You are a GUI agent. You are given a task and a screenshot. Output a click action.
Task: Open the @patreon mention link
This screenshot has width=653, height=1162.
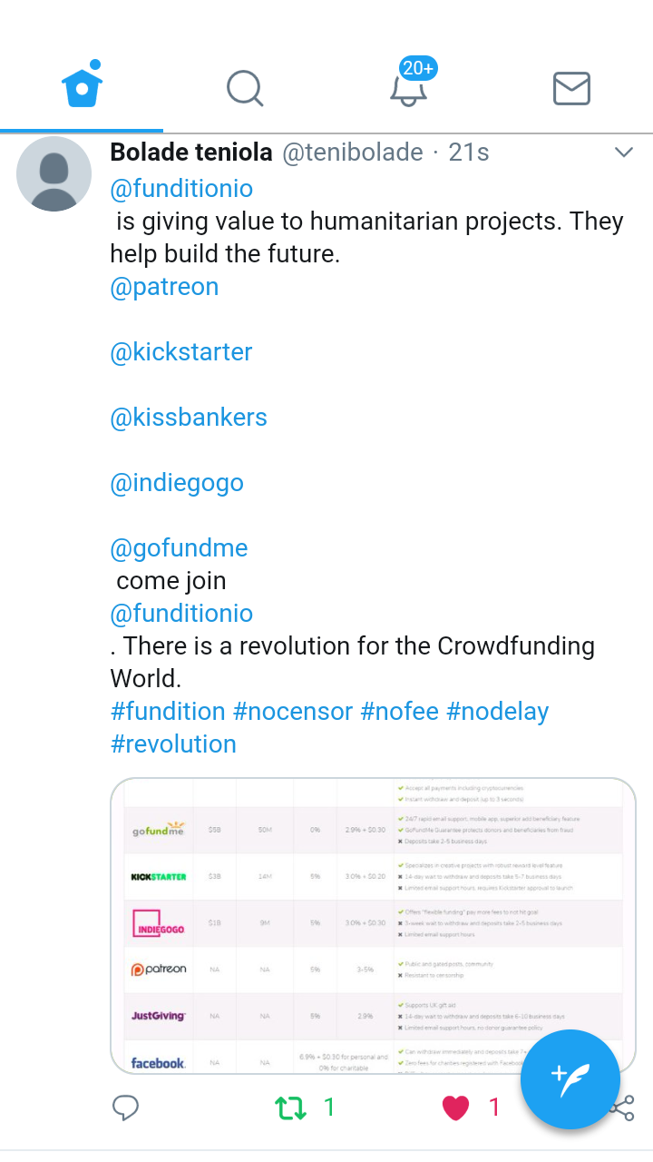click(x=164, y=287)
